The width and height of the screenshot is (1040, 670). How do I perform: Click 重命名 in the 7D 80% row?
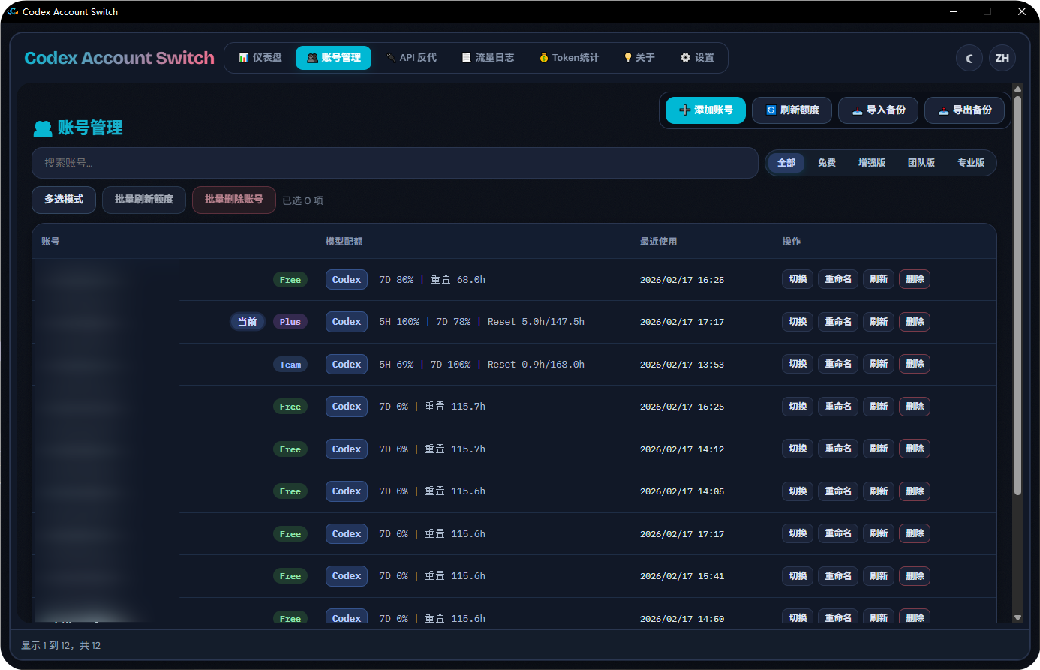point(838,279)
